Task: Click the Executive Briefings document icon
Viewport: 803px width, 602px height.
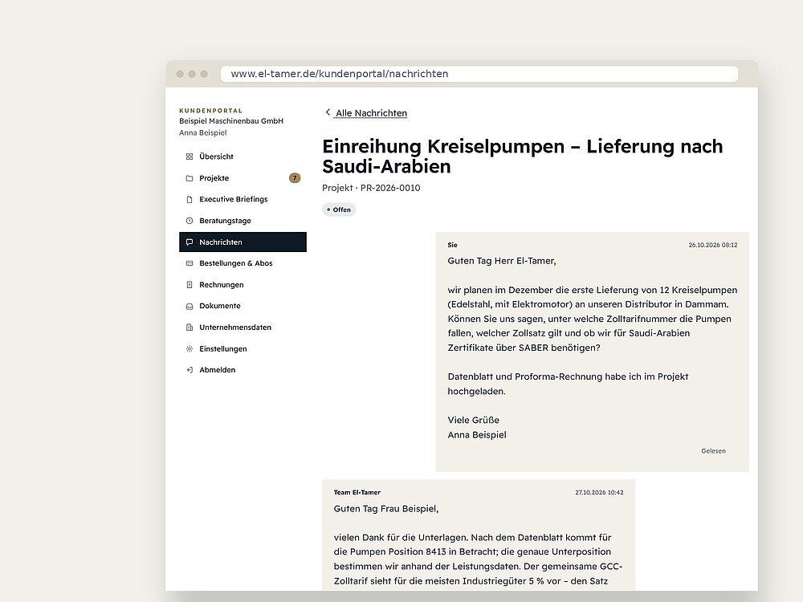Action: pos(190,199)
